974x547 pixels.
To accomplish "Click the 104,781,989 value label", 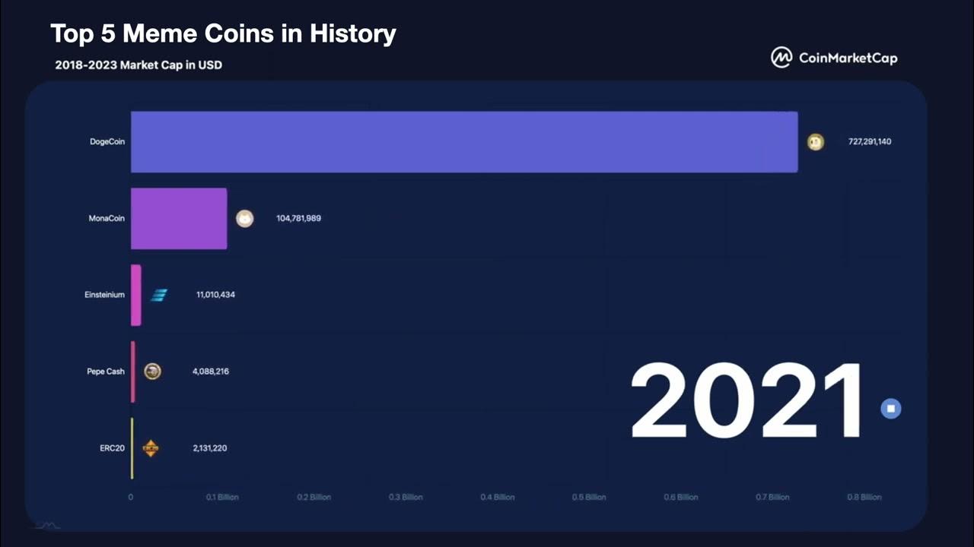I will 298,219.
